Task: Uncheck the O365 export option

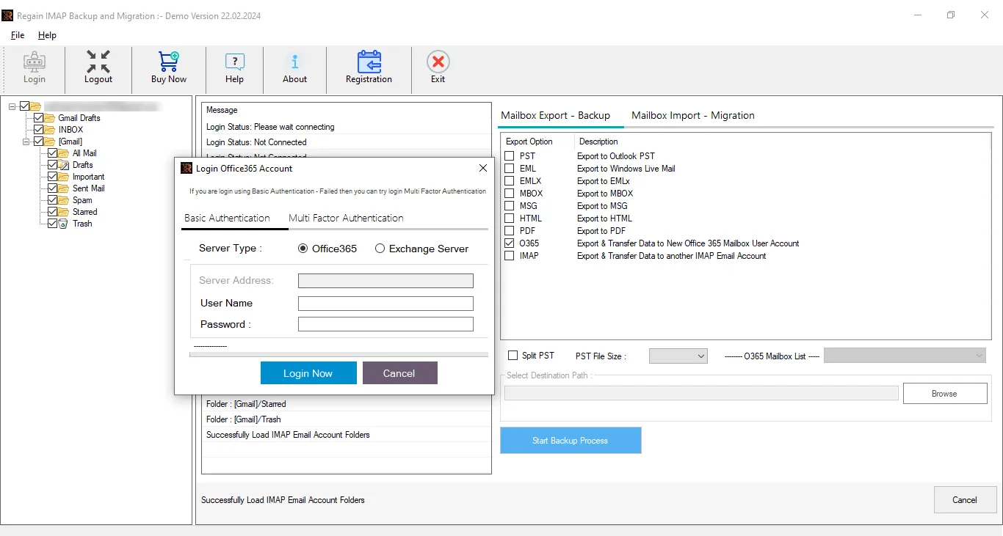Action: (x=508, y=243)
